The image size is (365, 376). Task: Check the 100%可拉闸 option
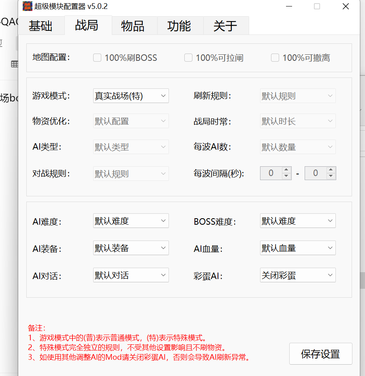coord(188,58)
